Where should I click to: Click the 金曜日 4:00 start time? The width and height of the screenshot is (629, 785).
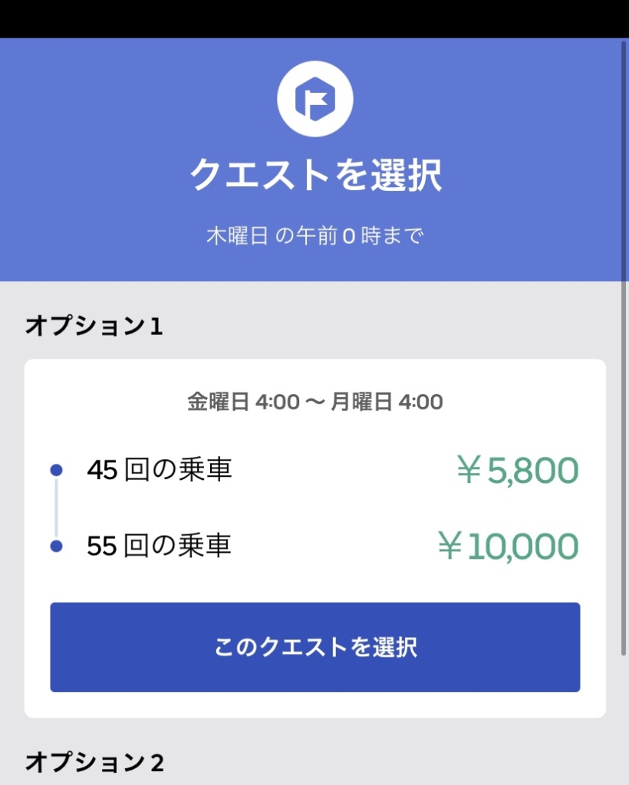[243, 402]
